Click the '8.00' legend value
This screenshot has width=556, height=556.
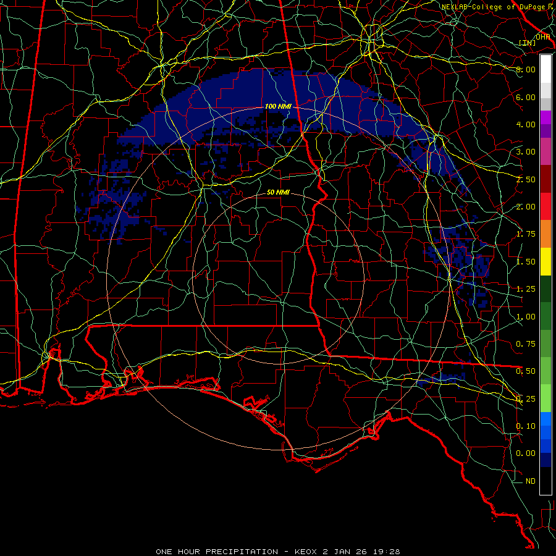[526, 69]
